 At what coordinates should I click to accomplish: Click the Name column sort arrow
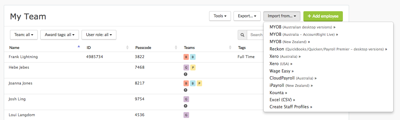[79, 46]
